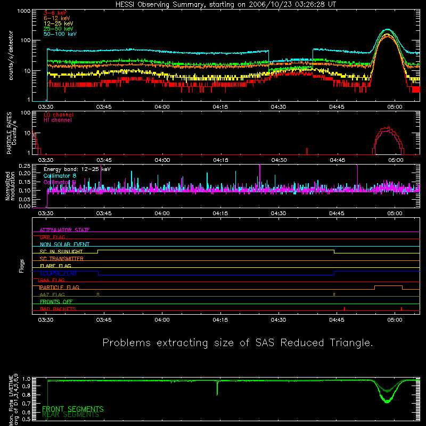Click the '04:30' tick label under the particle rates plot
Image resolution: width=426 pixels, height=426 pixels.
[x=279, y=160]
